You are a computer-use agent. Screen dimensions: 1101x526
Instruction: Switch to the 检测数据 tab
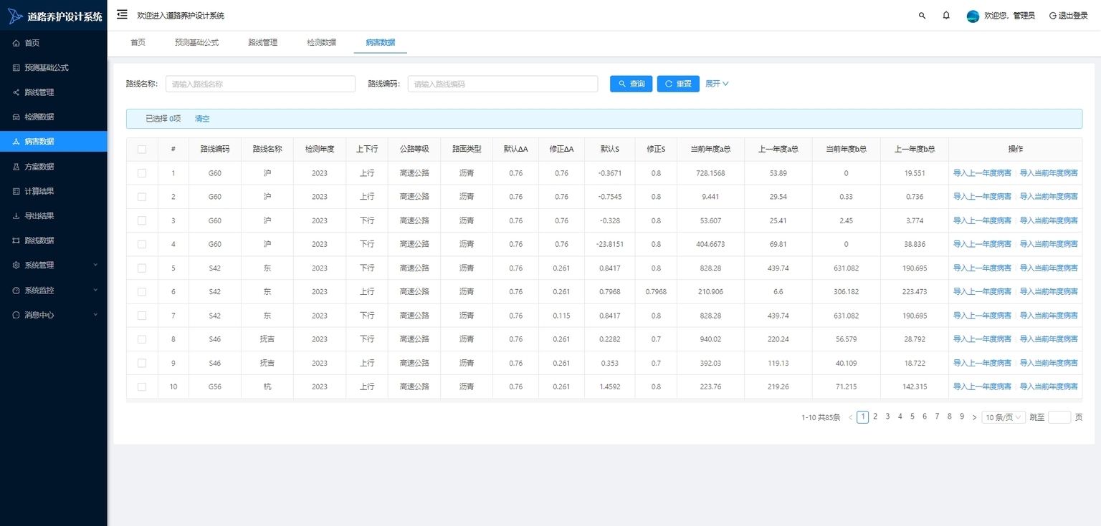click(x=321, y=42)
